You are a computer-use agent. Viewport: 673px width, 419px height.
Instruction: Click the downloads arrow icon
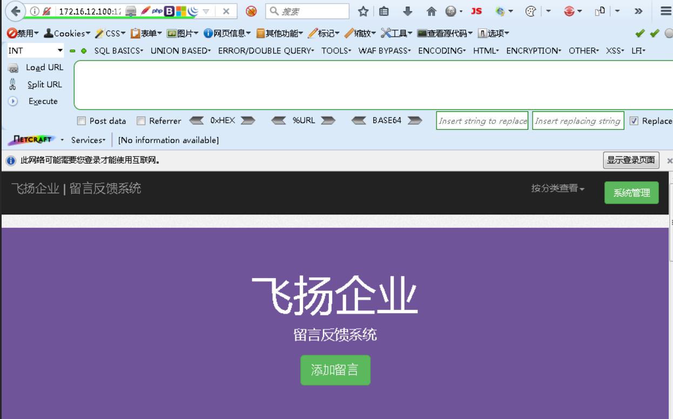(x=408, y=11)
